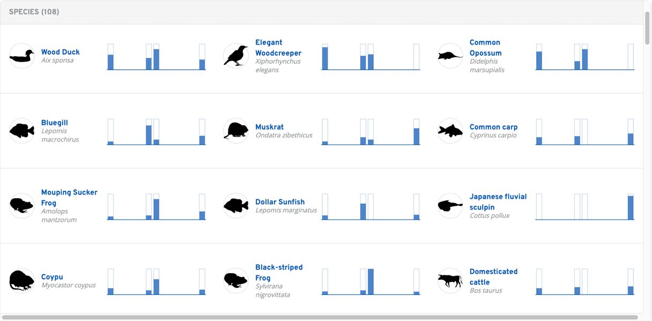The image size is (652, 321).
Task: Select the Elegant Woodcreeper bird icon
Action: coord(236,56)
